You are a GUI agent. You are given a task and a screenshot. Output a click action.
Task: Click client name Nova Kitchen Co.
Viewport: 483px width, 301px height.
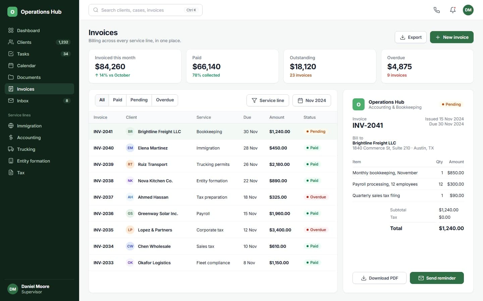(x=155, y=181)
